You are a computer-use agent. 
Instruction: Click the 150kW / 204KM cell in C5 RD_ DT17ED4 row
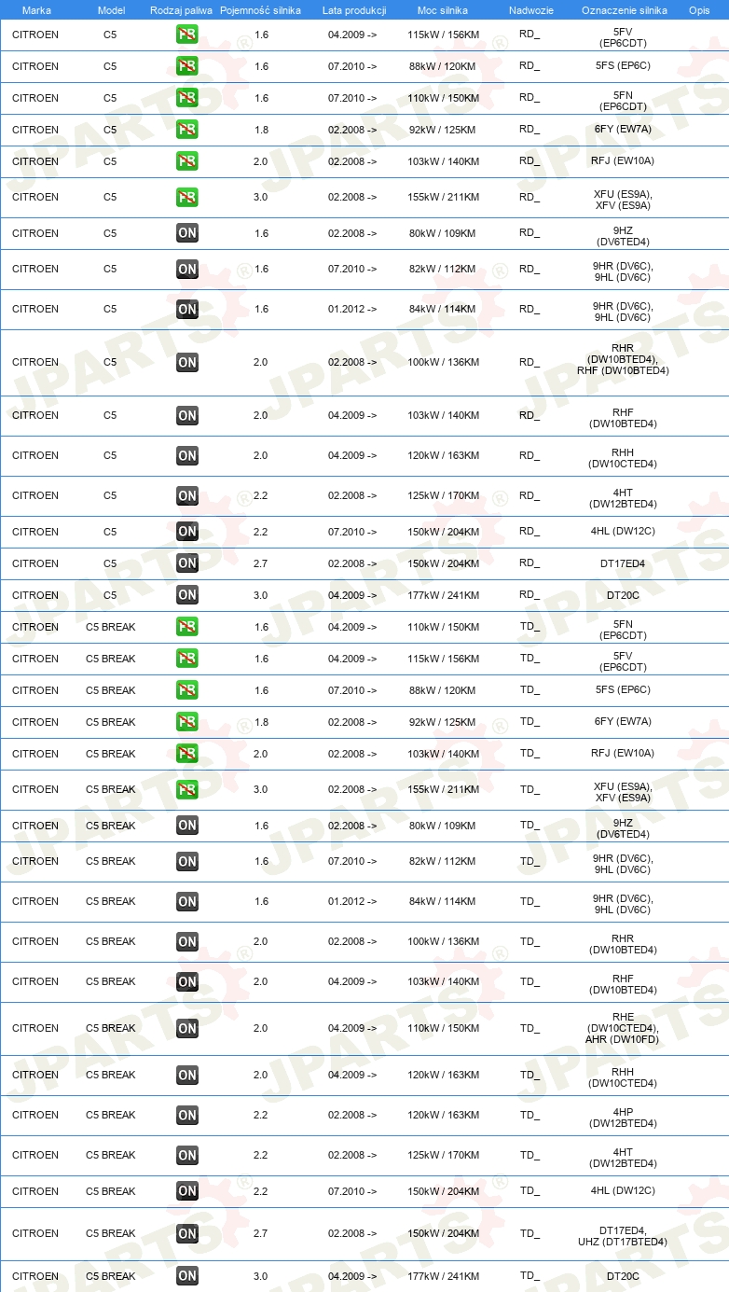point(444,563)
